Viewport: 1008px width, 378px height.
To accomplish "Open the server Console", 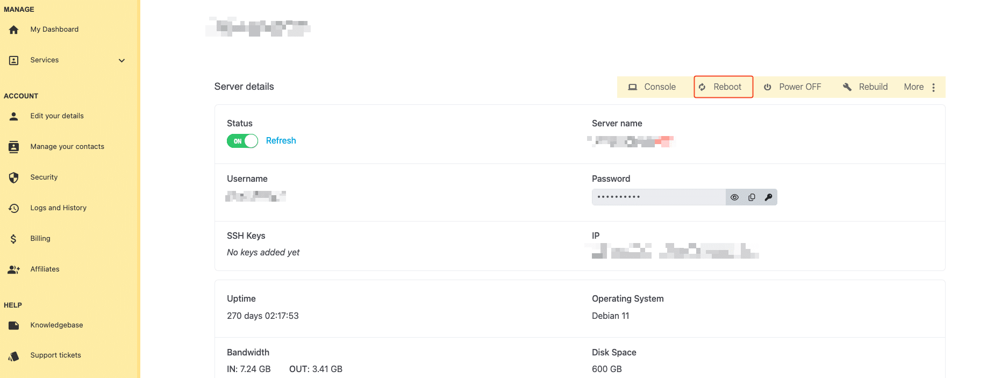I will click(x=652, y=87).
